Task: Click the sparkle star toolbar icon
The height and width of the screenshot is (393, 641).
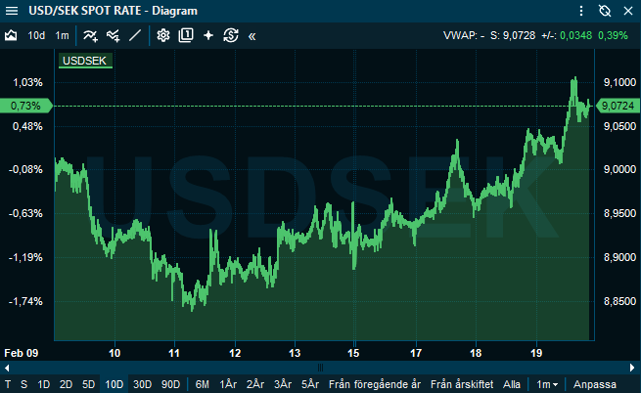Action: tap(207, 35)
